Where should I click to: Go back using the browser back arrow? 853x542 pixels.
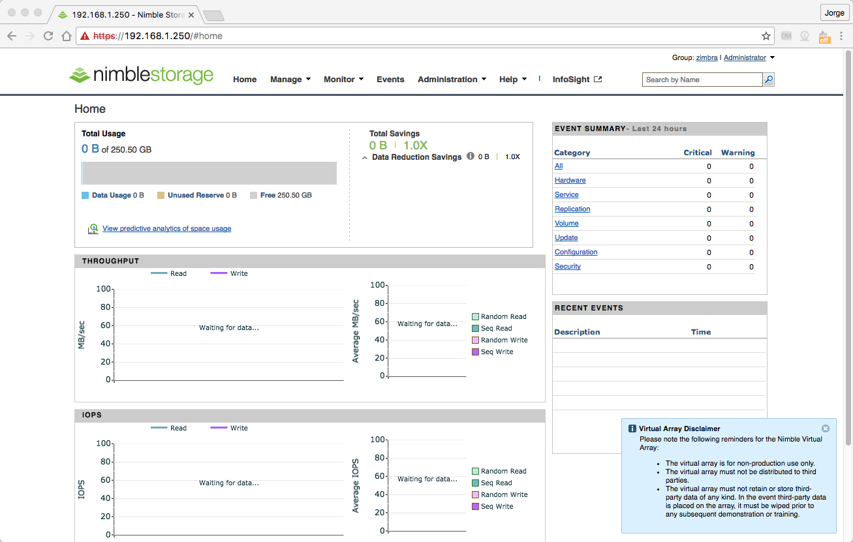coord(12,36)
